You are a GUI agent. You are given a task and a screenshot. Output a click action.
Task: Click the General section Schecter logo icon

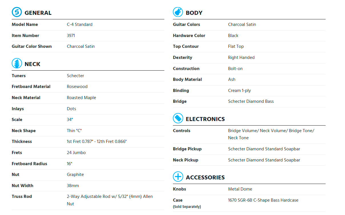click(x=17, y=12)
